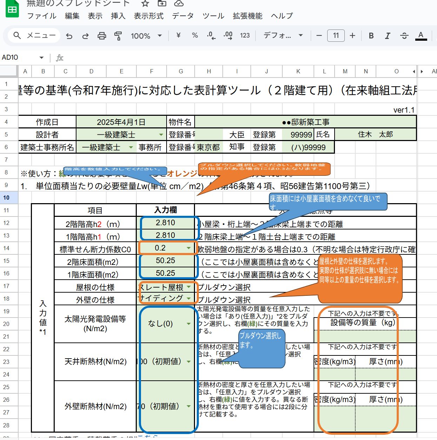Viewport: 437px width, 440px height.
Task: Open 建築士事務所名 一級建築士 dropdown arrow
Action: click(x=131, y=147)
